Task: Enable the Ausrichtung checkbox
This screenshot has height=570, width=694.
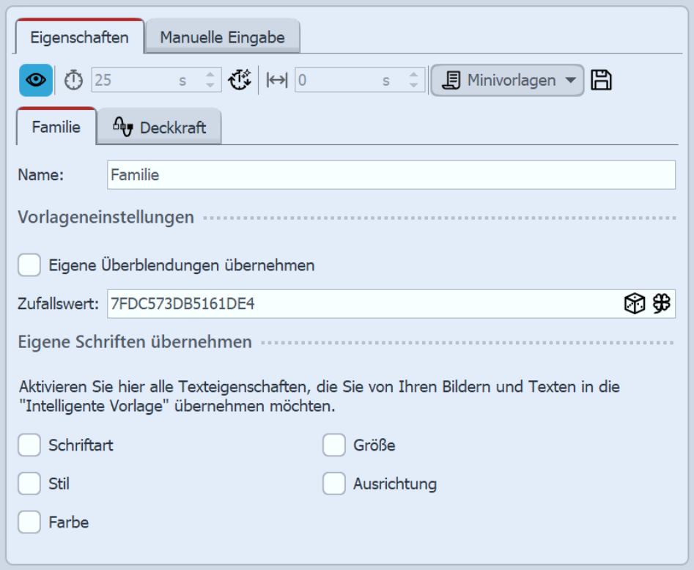Action: [x=334, y=484]
